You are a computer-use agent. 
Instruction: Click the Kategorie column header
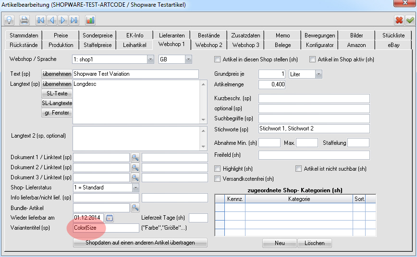299,199
